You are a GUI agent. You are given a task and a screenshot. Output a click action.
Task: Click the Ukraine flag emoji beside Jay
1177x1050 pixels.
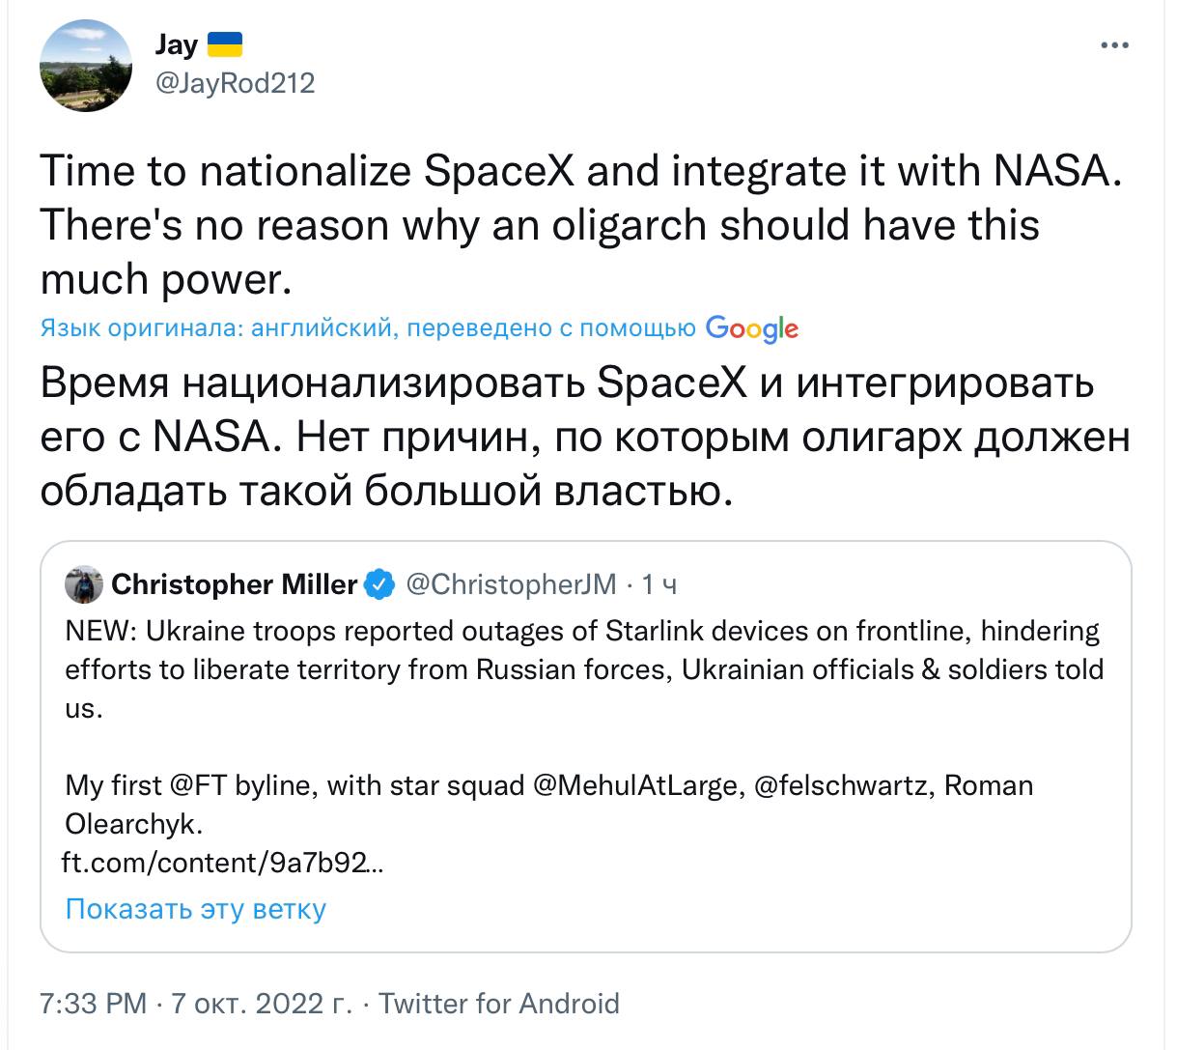tap(225, 44)
